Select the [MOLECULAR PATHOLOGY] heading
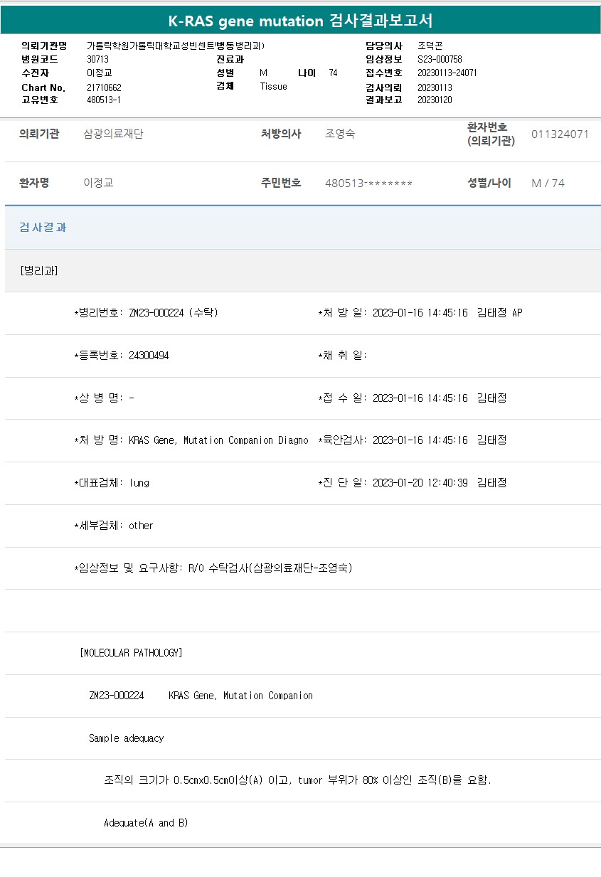This screenshot has width=601, height=877. coord(132,653)
